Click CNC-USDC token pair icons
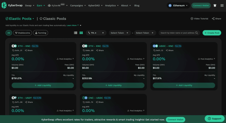Viewport: 226px width, 123px height. click(x=85, y=98)
